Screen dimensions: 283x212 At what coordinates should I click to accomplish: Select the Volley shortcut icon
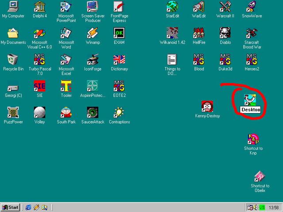pos(40,112)
